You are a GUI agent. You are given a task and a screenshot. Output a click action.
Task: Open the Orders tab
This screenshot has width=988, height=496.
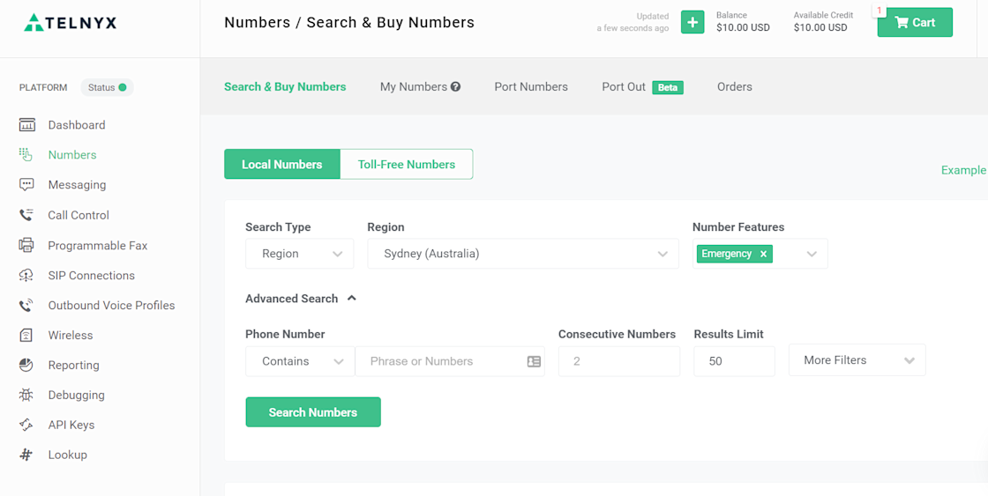coord(735,87)
